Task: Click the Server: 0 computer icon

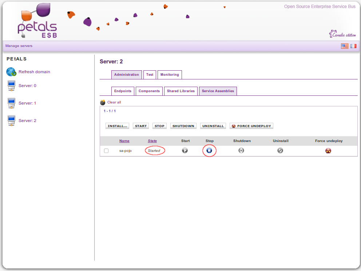Action: [x=11, y=86]
